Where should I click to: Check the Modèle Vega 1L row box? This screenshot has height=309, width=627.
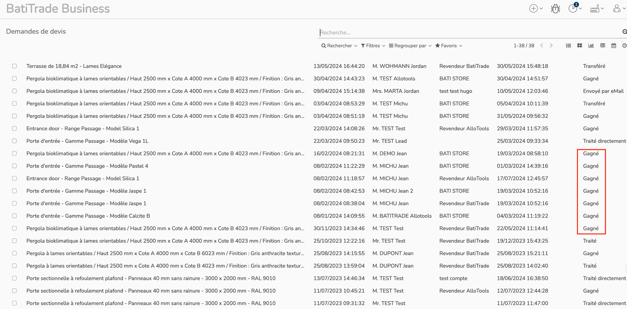[x=14, y=141]
